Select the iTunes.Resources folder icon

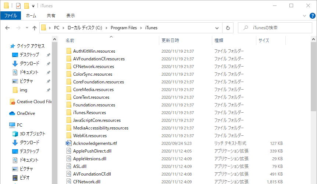69,113
